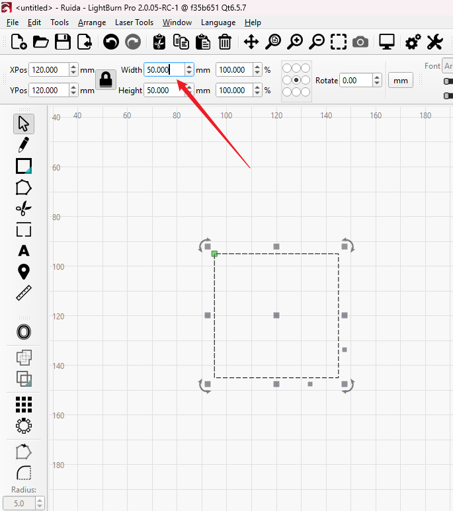
Task: Increase the XPos value using spinner
Action: [73, 67]
